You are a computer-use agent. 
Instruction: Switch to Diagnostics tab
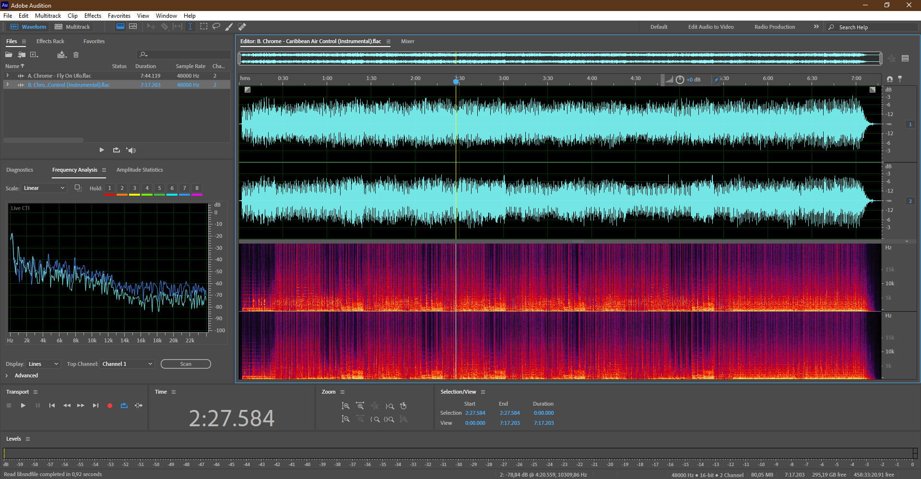20,170
